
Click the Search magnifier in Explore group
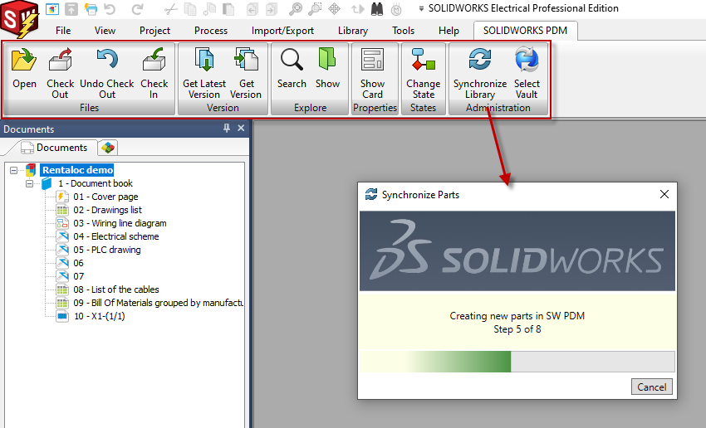click(292, 61)
